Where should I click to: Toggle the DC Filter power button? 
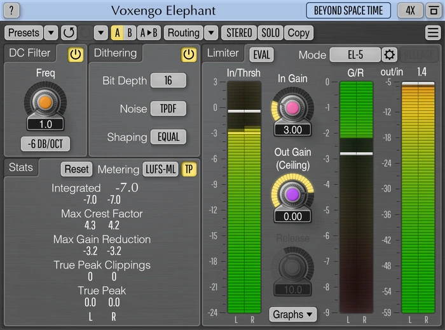[76, 55]
